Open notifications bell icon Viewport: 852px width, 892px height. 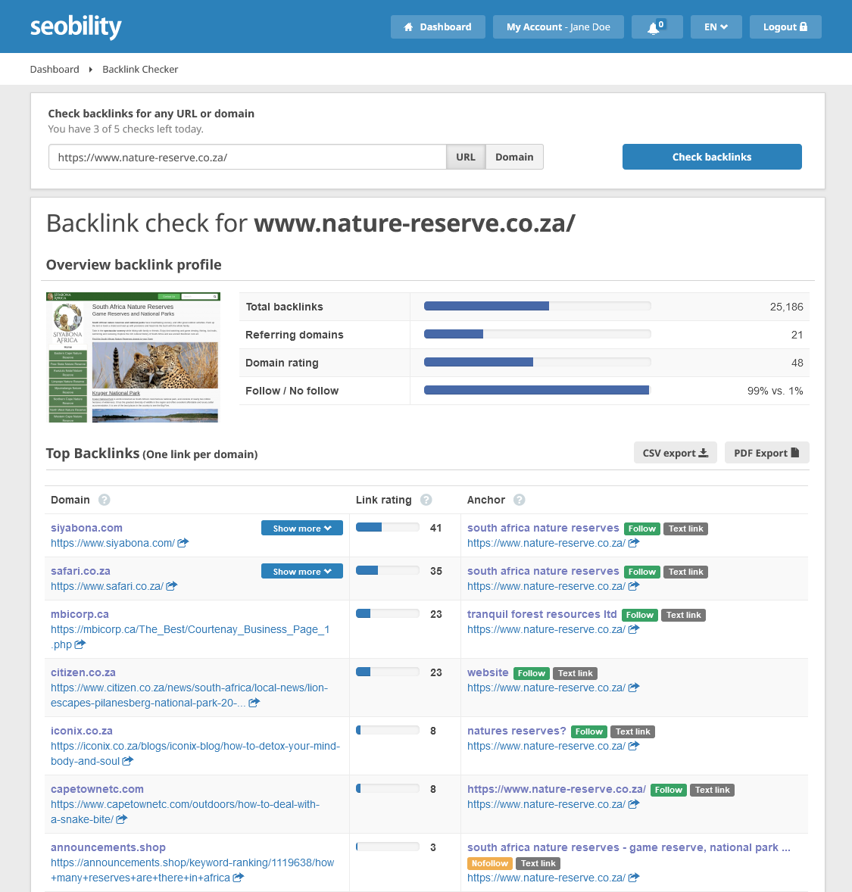click(x=657, y=27)
